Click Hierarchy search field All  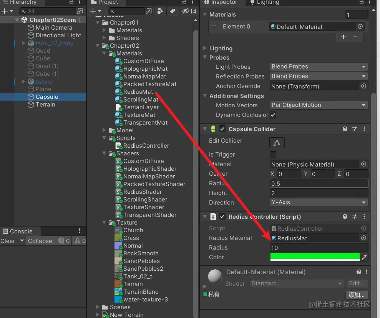48,11
